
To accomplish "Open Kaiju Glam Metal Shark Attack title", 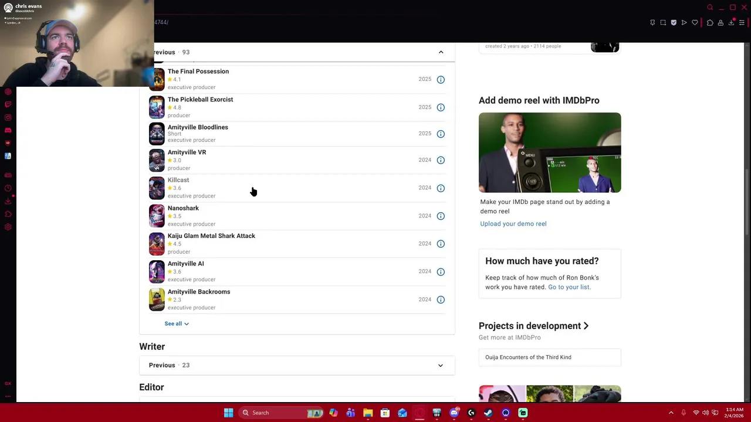I will click(x=211, y=236).
